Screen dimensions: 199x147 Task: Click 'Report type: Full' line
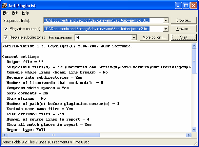[x=26, y=130]
